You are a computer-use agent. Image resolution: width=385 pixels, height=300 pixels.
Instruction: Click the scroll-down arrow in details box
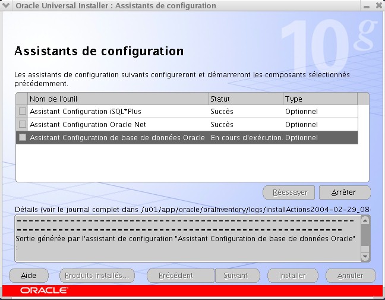[x=365, y=257]
